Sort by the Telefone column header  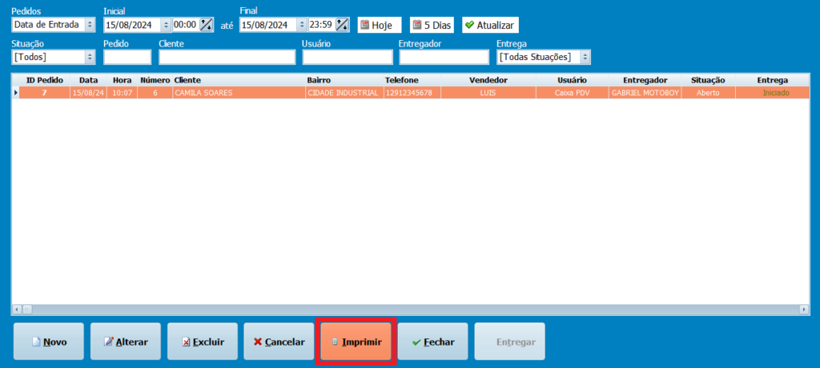coord(412,80)
